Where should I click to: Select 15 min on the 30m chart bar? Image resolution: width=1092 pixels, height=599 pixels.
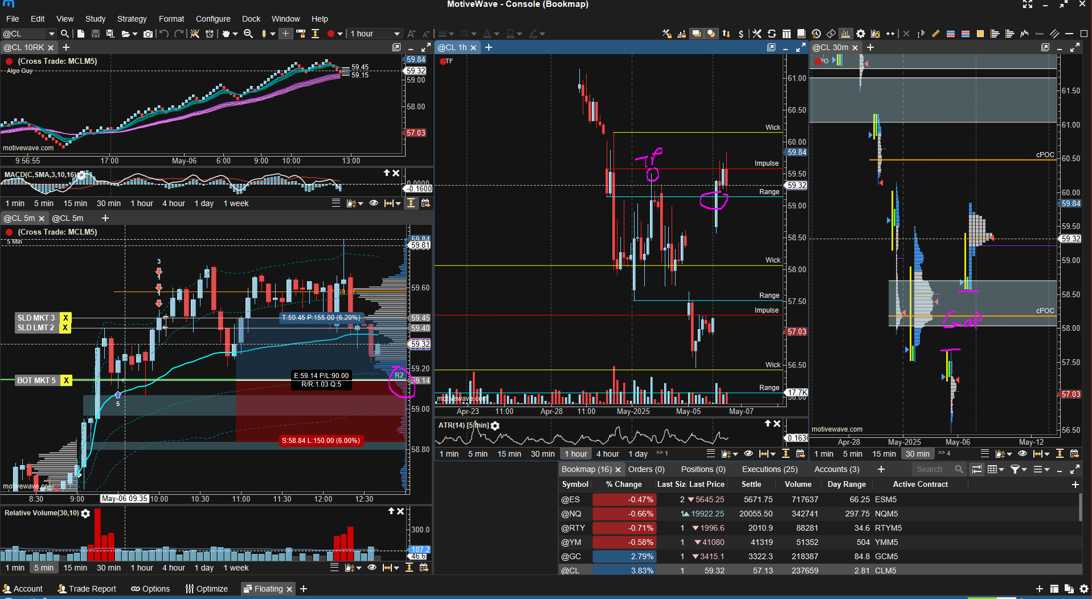click(x=884, y=454)
